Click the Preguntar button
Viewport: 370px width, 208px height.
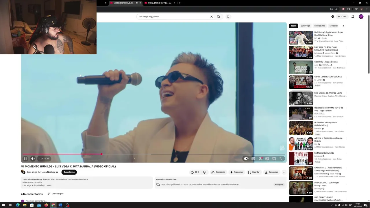(236, 172)
